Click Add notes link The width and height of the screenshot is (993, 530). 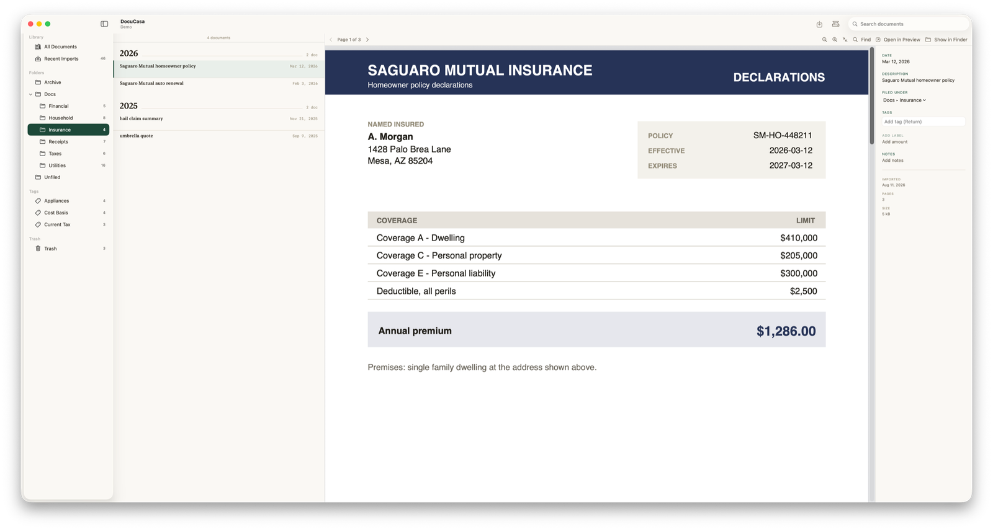pos(892,161)
